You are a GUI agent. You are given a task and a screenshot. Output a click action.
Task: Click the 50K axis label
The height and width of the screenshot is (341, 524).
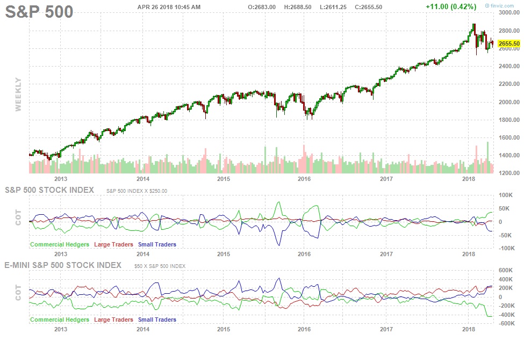pyautogui.click(x=504, y=209)
